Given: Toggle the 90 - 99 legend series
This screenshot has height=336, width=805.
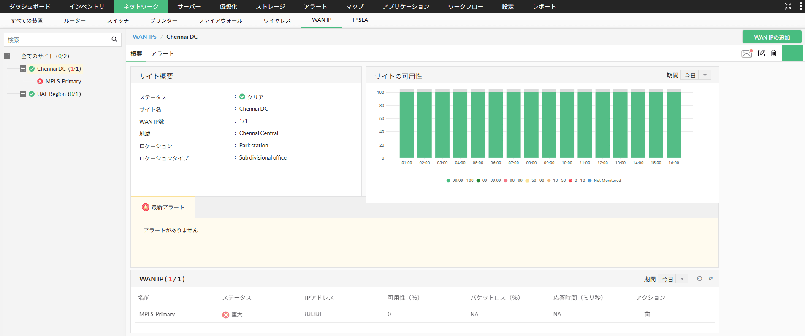Looking at the screenshot, I should coord(513,181).
